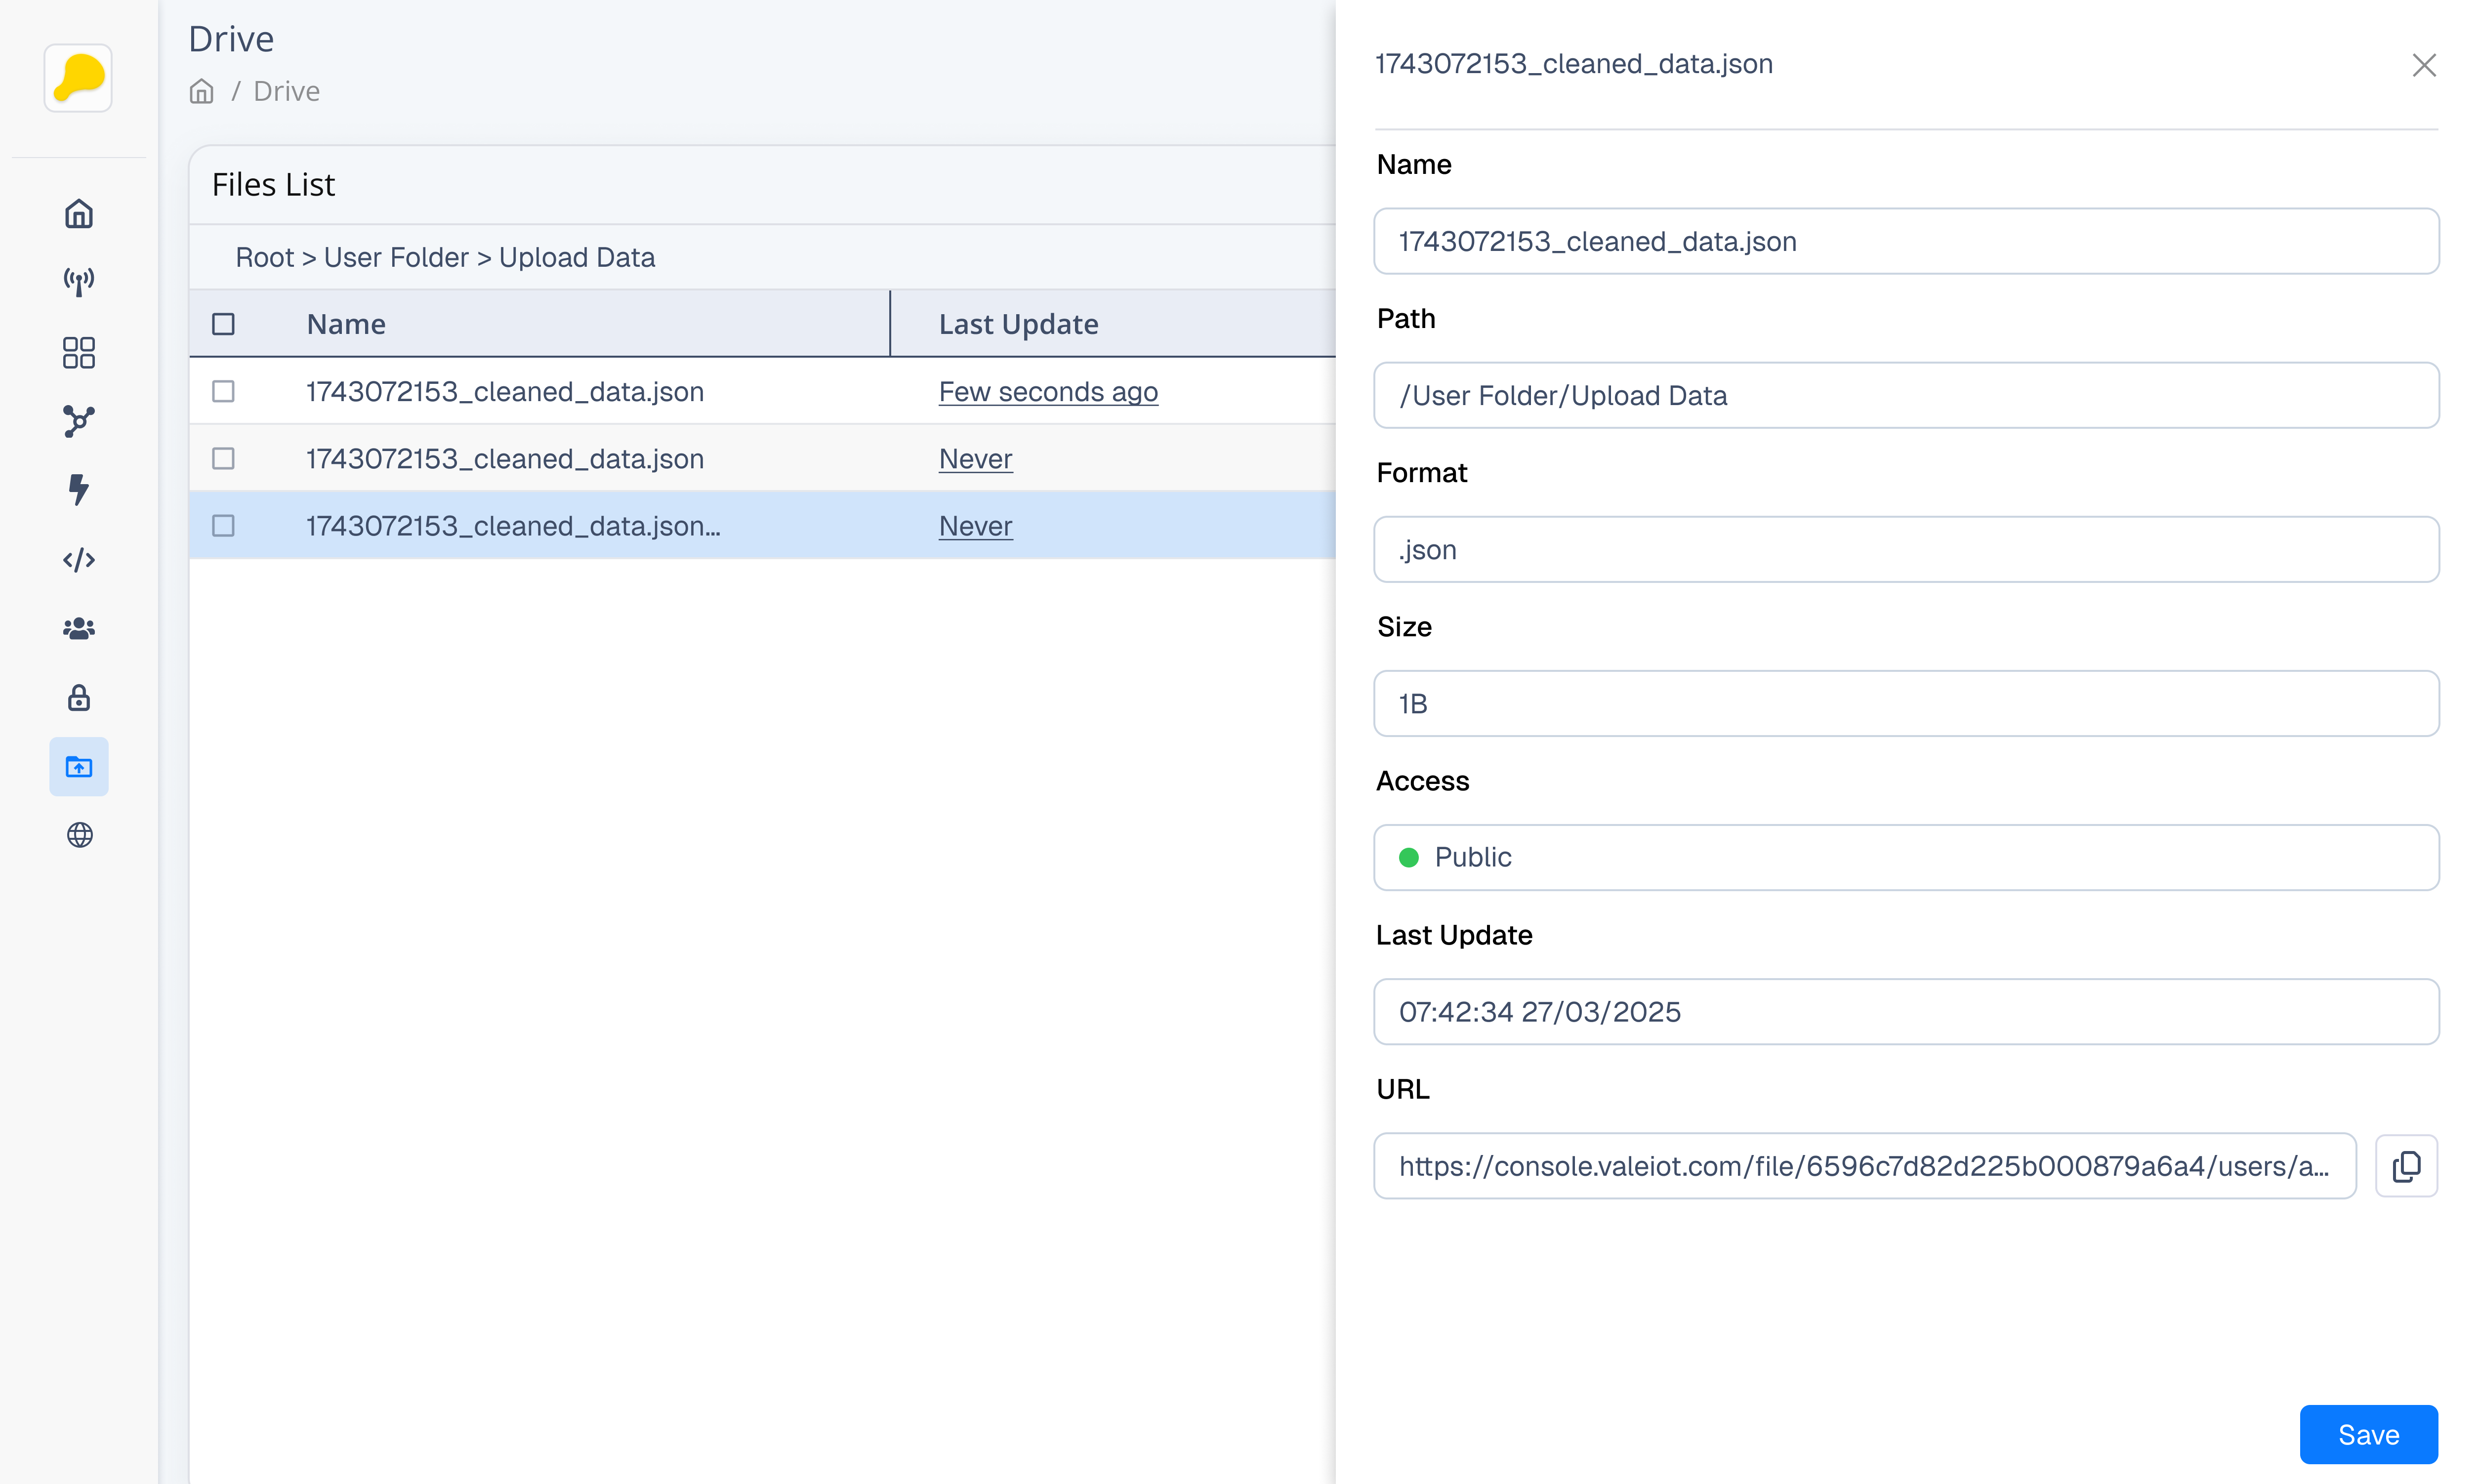This screenshot has height=1484, width=2478.
Task: Toggle the select-all checkbox in table header
Action: click(223, 324)
